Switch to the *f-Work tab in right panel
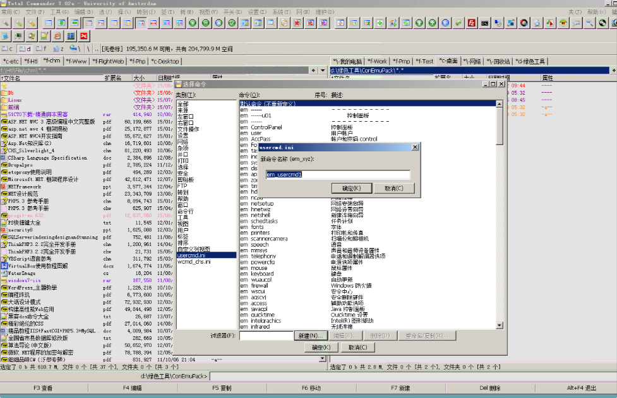This screenshot has height=398, width=617. (x=378, y=61)
